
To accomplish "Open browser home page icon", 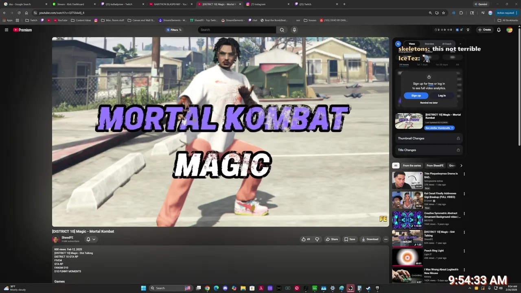I will (26, 13).
